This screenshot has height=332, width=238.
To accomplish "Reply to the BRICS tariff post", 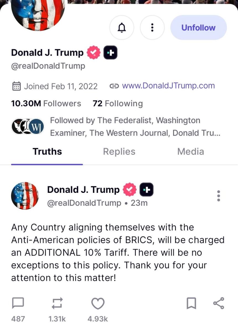I will [x=18, y=304].
